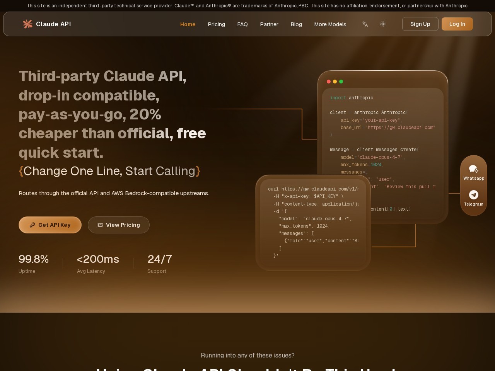
Task: Click the Log In button
Action: (x=457, y=24)
